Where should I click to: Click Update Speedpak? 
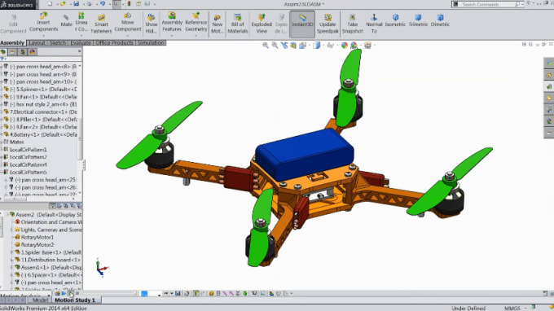click(x=328, y=24)
